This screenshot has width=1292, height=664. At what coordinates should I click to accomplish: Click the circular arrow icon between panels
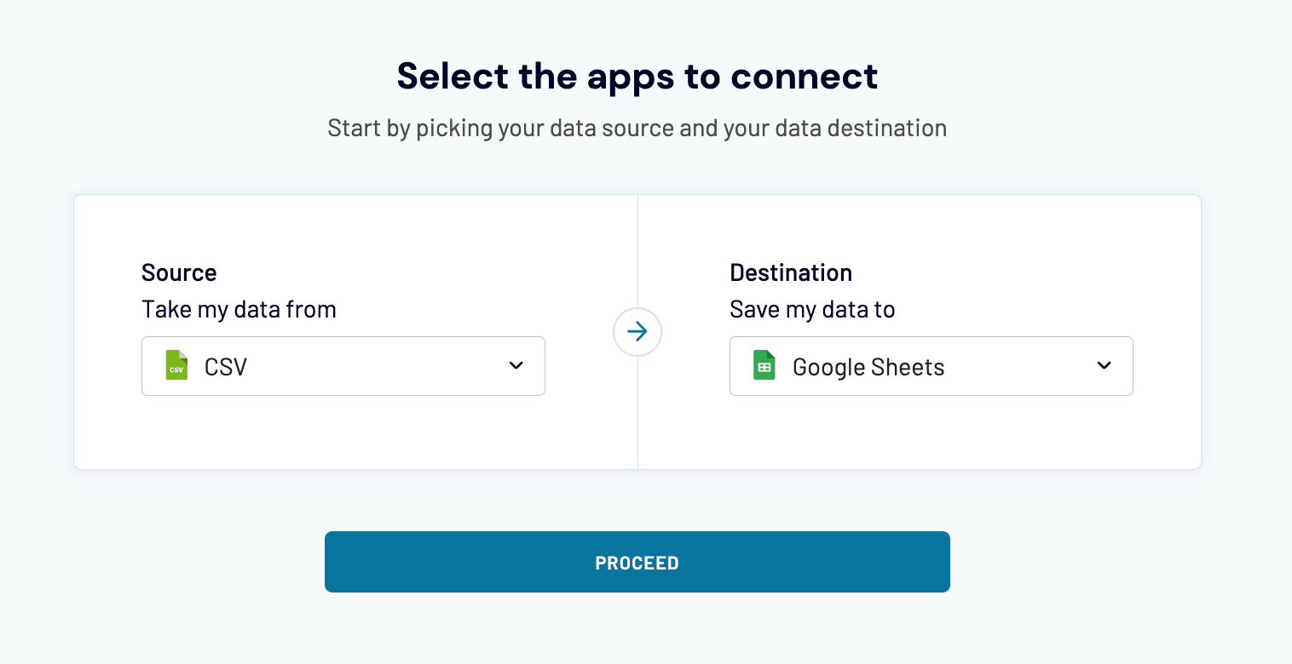(637, 332)
